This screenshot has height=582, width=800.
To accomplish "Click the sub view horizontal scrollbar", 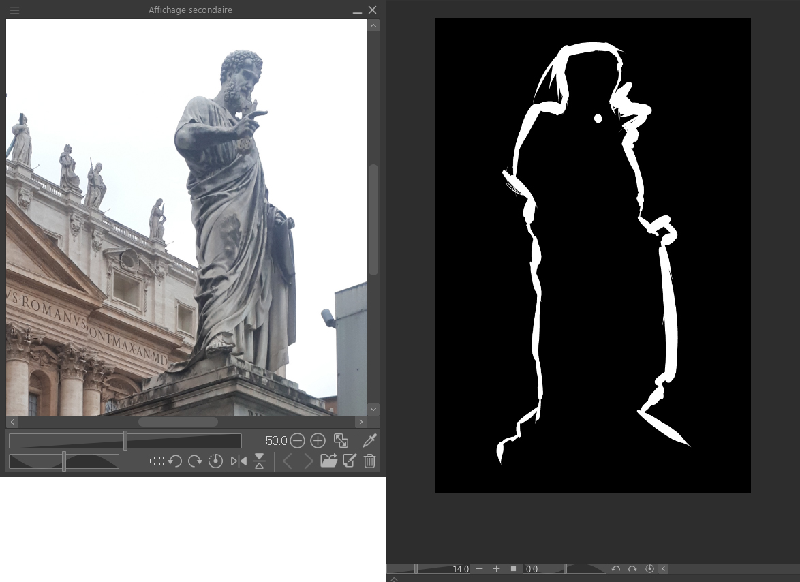I will [179, 422].
